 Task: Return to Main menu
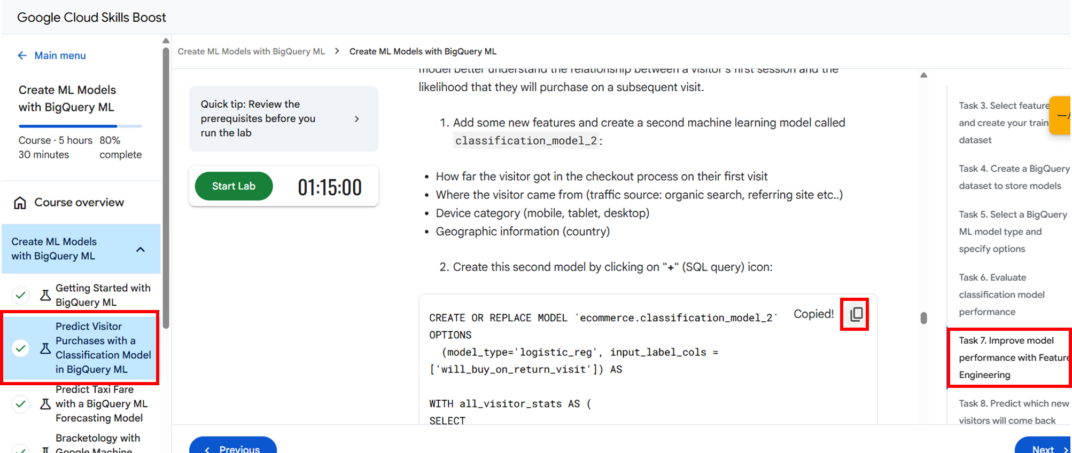tap(60, 55)
